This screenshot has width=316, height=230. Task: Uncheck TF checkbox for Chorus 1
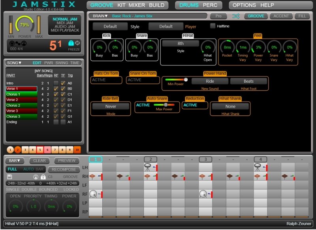click(63, 94)
